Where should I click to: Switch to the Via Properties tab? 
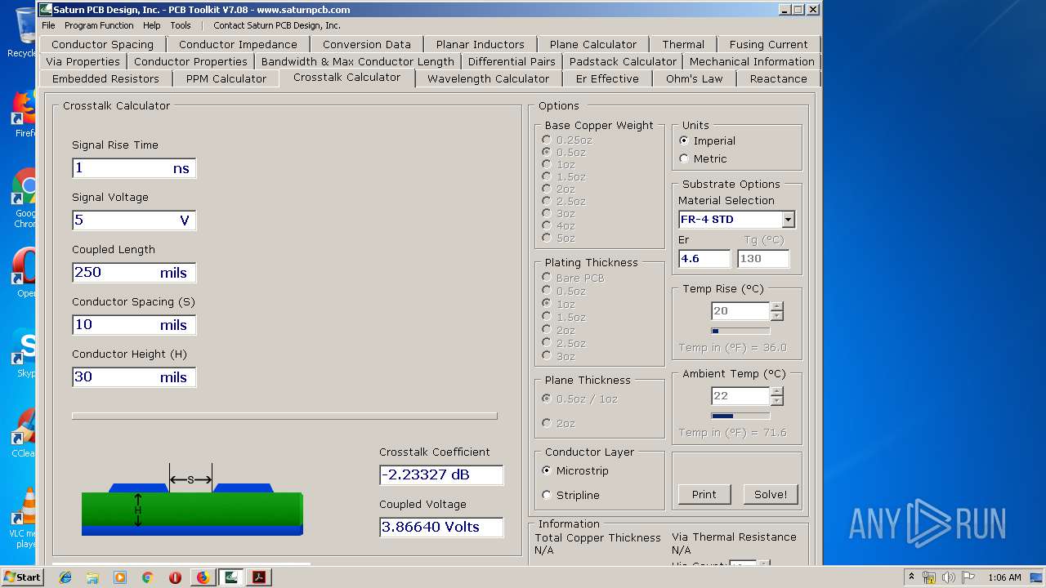pyautogui.click(x=83, y=61)
